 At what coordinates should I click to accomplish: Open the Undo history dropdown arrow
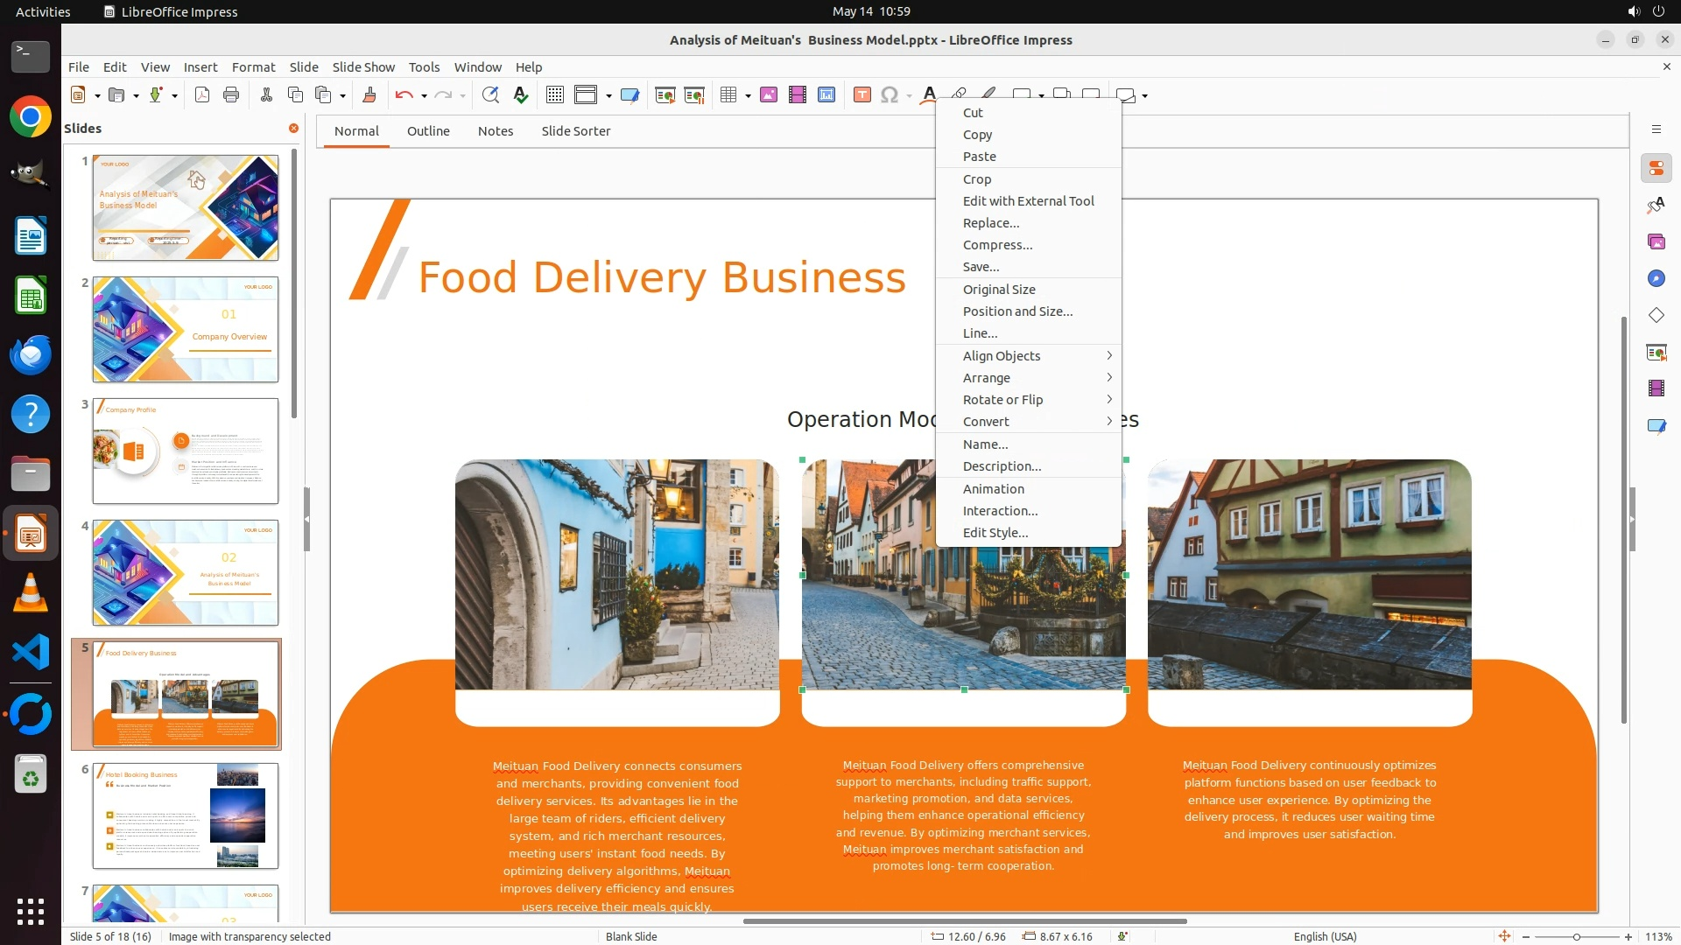click(424, 95)
